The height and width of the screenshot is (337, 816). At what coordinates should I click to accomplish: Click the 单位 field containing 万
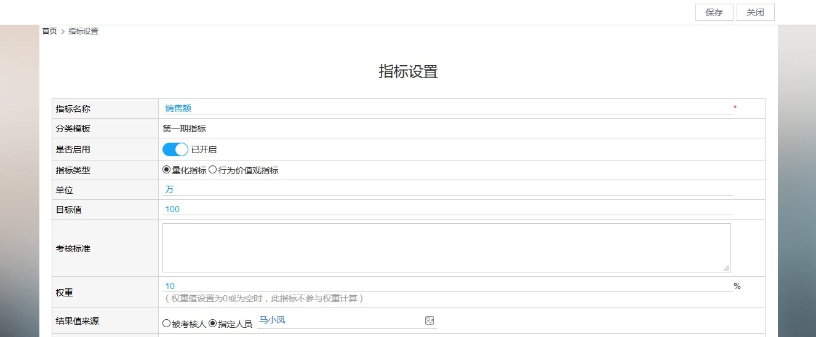coord(447,189)
